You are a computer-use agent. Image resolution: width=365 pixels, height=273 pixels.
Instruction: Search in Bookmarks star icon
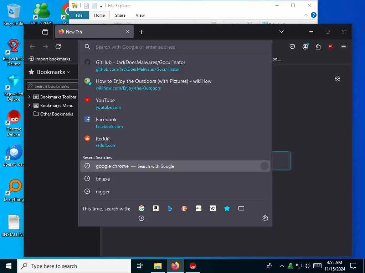pyautogui.click(x=227, y=208)
